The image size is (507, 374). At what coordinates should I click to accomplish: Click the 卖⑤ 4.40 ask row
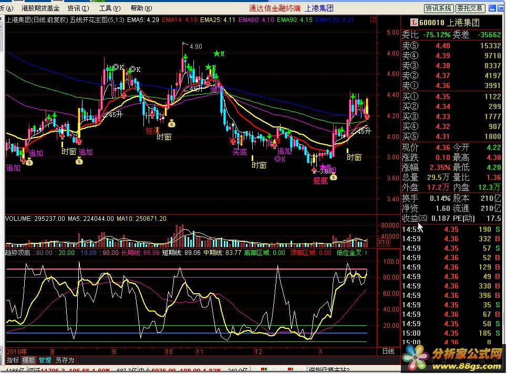[x=451, y=46]
